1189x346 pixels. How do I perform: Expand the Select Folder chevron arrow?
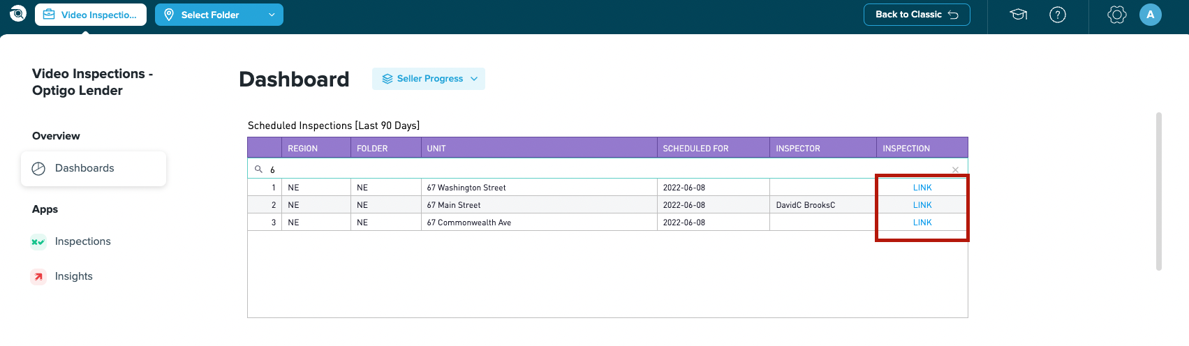pos(272,15)
